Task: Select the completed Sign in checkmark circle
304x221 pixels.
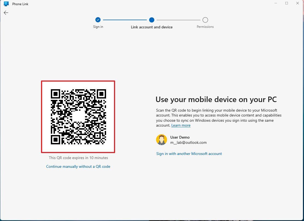Action: pos(98,20)
